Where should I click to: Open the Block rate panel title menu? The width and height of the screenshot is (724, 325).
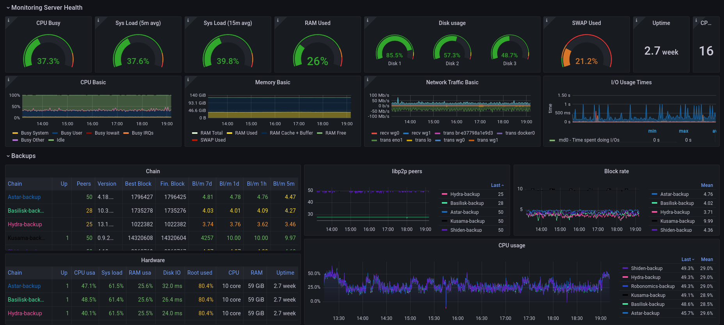coord(616,171)
